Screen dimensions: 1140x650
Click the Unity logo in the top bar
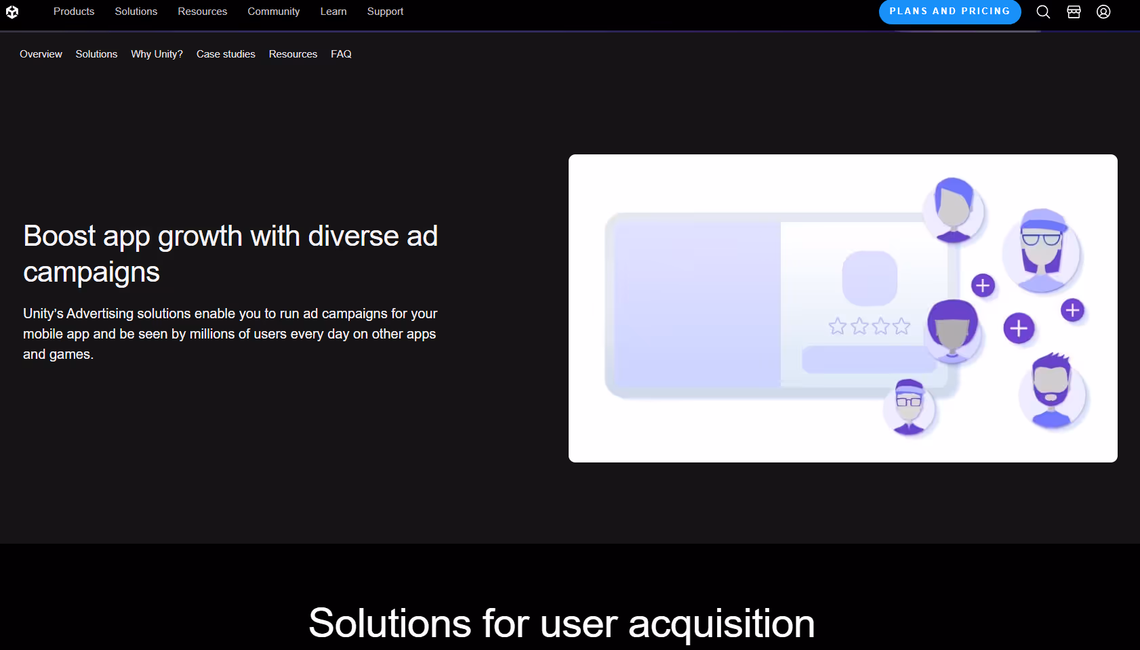pyautogui.click(x=12, y=12)
